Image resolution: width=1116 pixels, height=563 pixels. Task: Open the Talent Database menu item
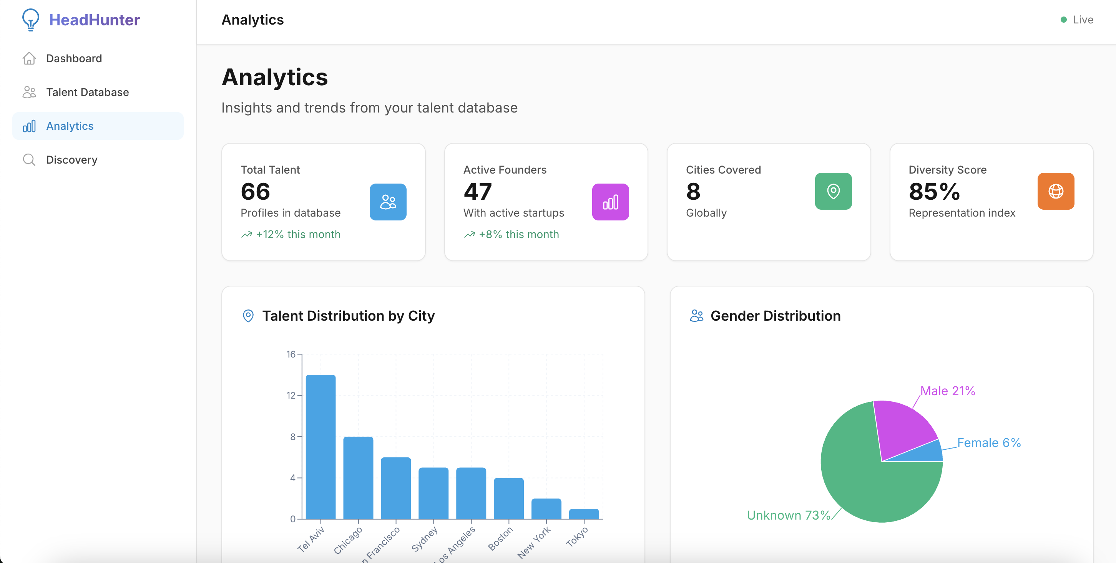pyautogui.click(x=88, y=92)
